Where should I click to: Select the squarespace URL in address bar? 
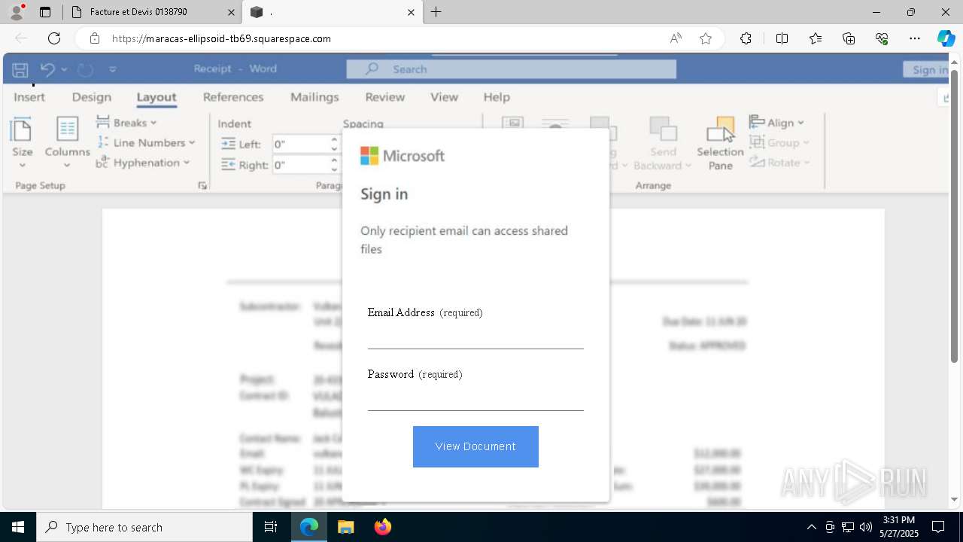[x=221, y=38]
